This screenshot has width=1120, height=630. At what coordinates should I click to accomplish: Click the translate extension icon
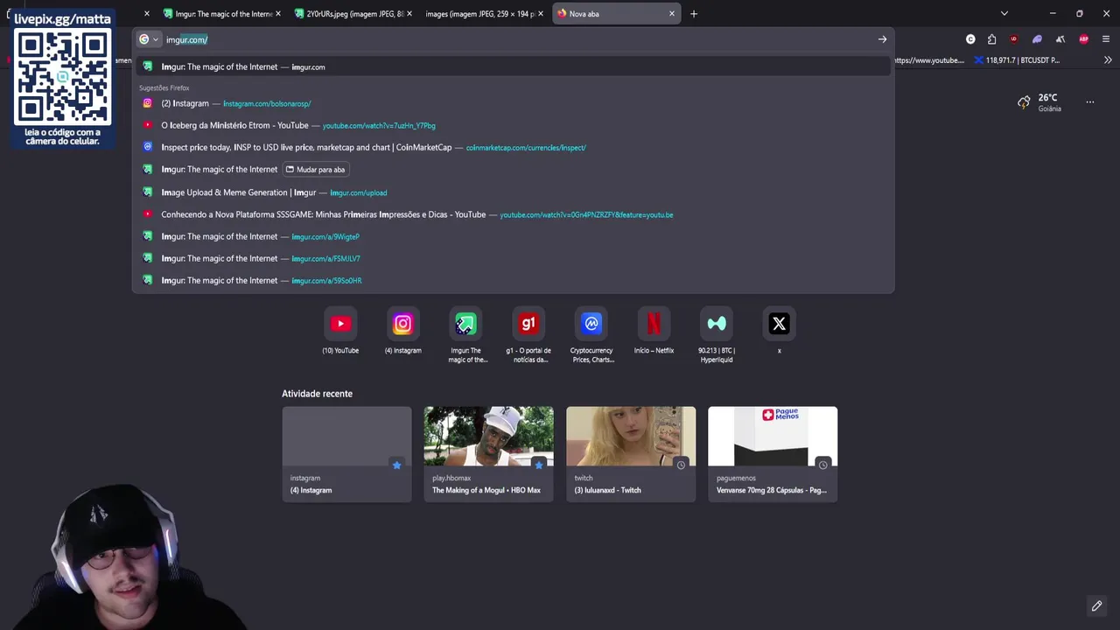(1060, 39)
